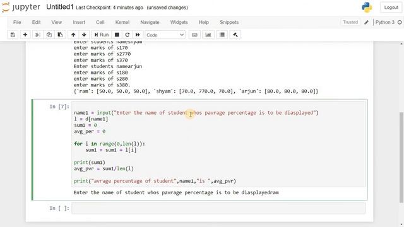The height and width of the screenshot is (227, 404).
Task: Open the command palette keyboard icon
Action: pos(194,35)
